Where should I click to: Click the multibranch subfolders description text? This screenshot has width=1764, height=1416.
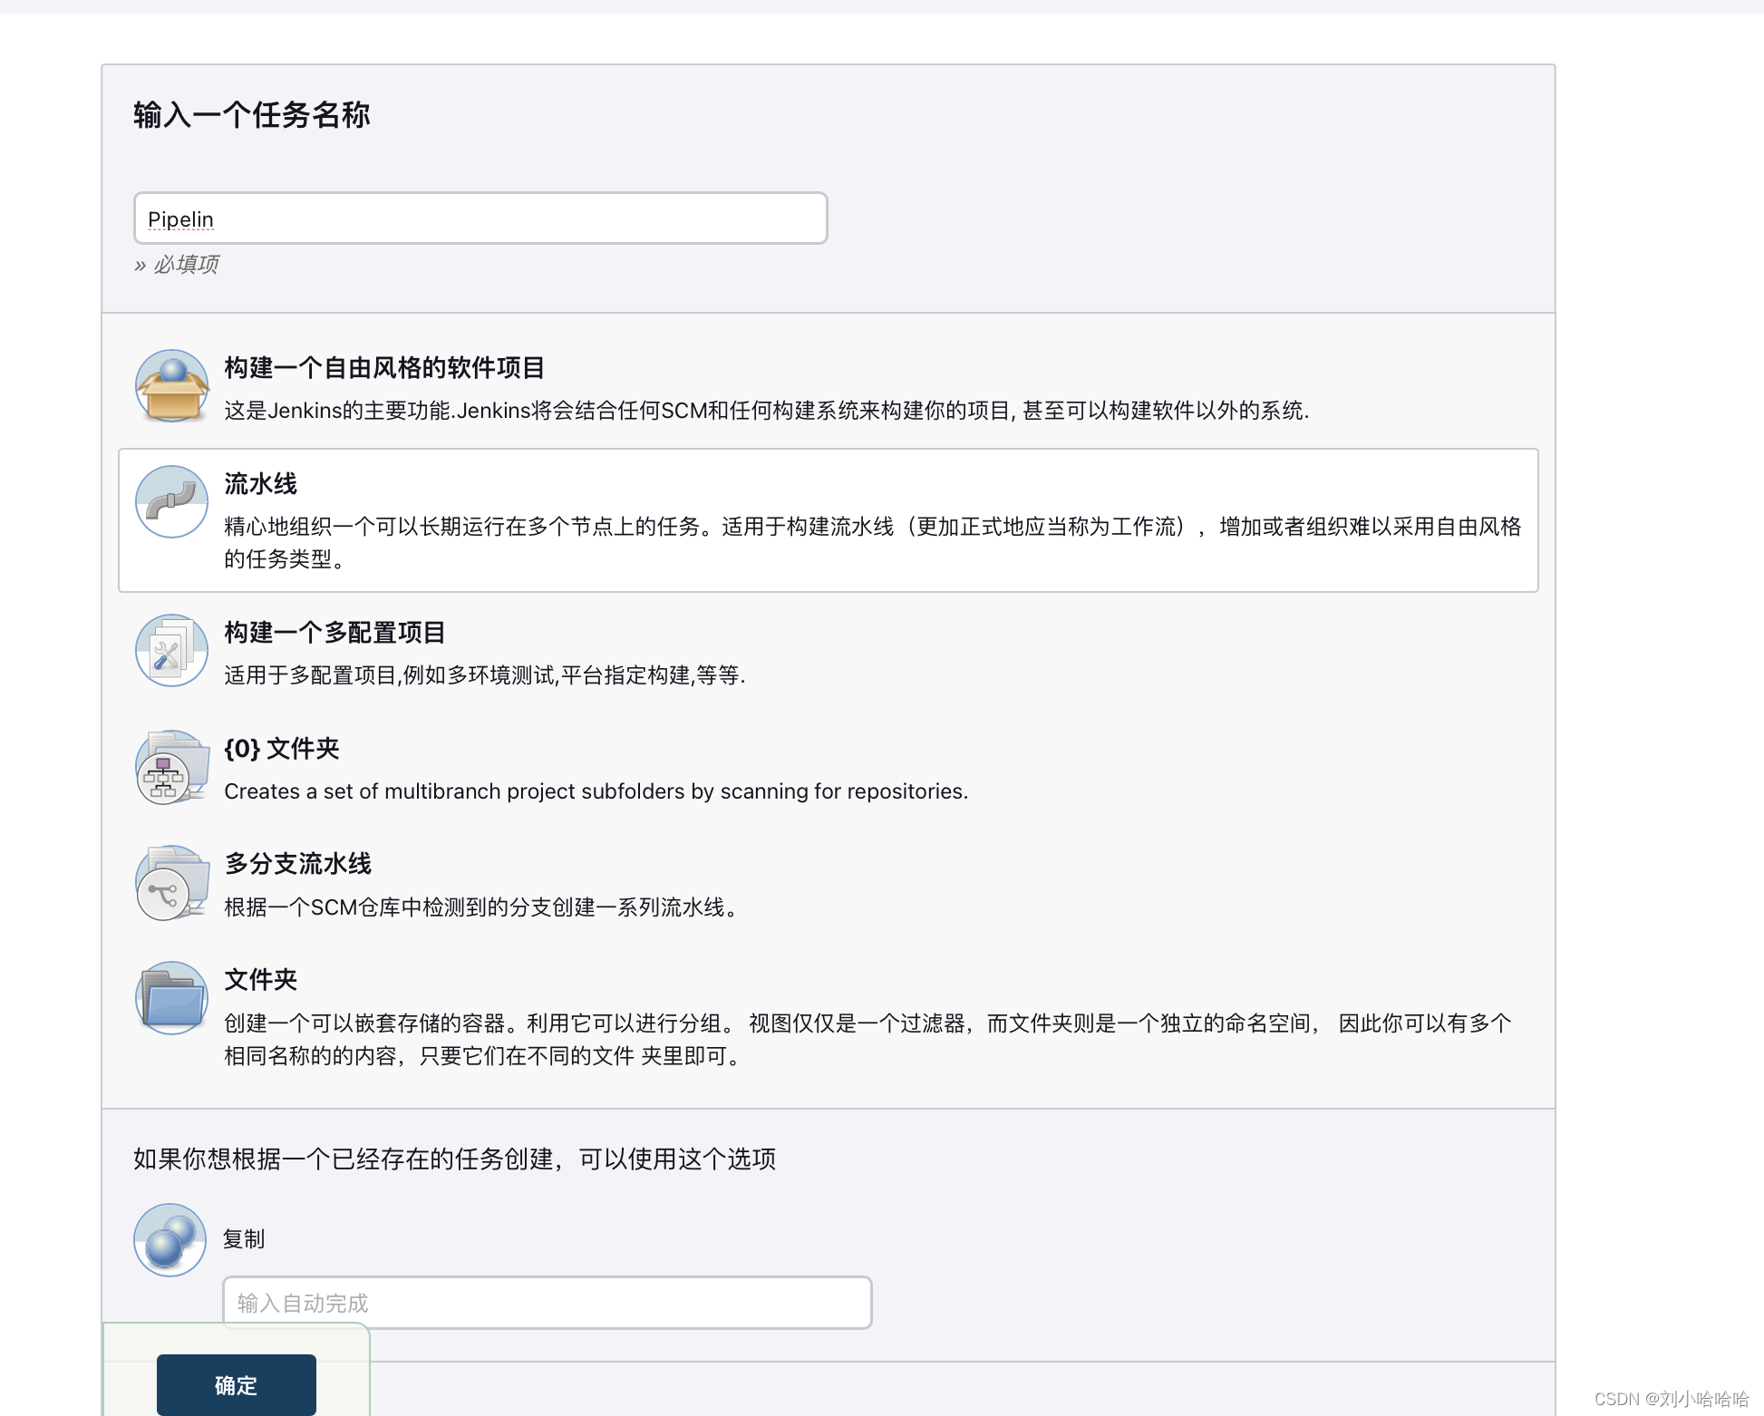pos(596,791)
